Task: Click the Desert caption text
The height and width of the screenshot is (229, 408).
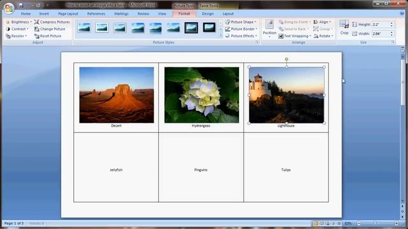Action: [116, 126]
